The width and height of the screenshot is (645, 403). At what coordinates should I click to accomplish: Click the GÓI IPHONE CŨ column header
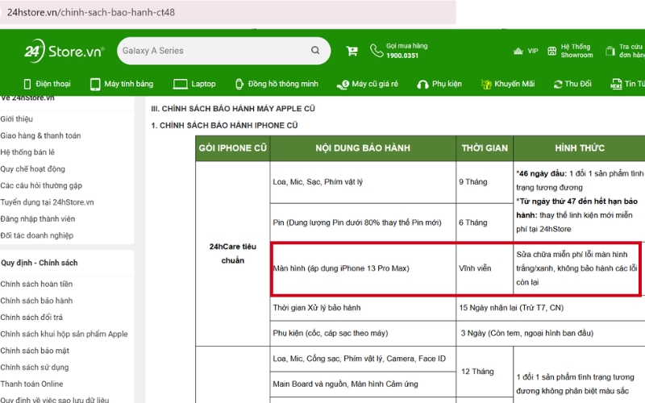click(x=233, y=148)
